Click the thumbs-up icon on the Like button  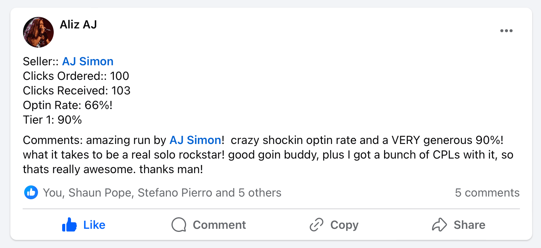69,225
